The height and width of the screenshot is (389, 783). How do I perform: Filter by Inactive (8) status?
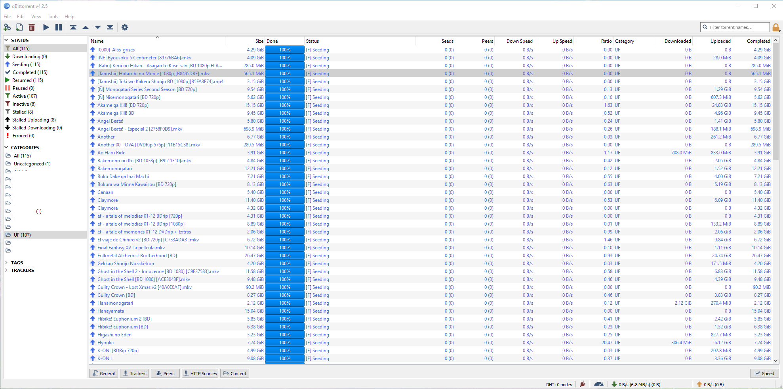(45, 104)
